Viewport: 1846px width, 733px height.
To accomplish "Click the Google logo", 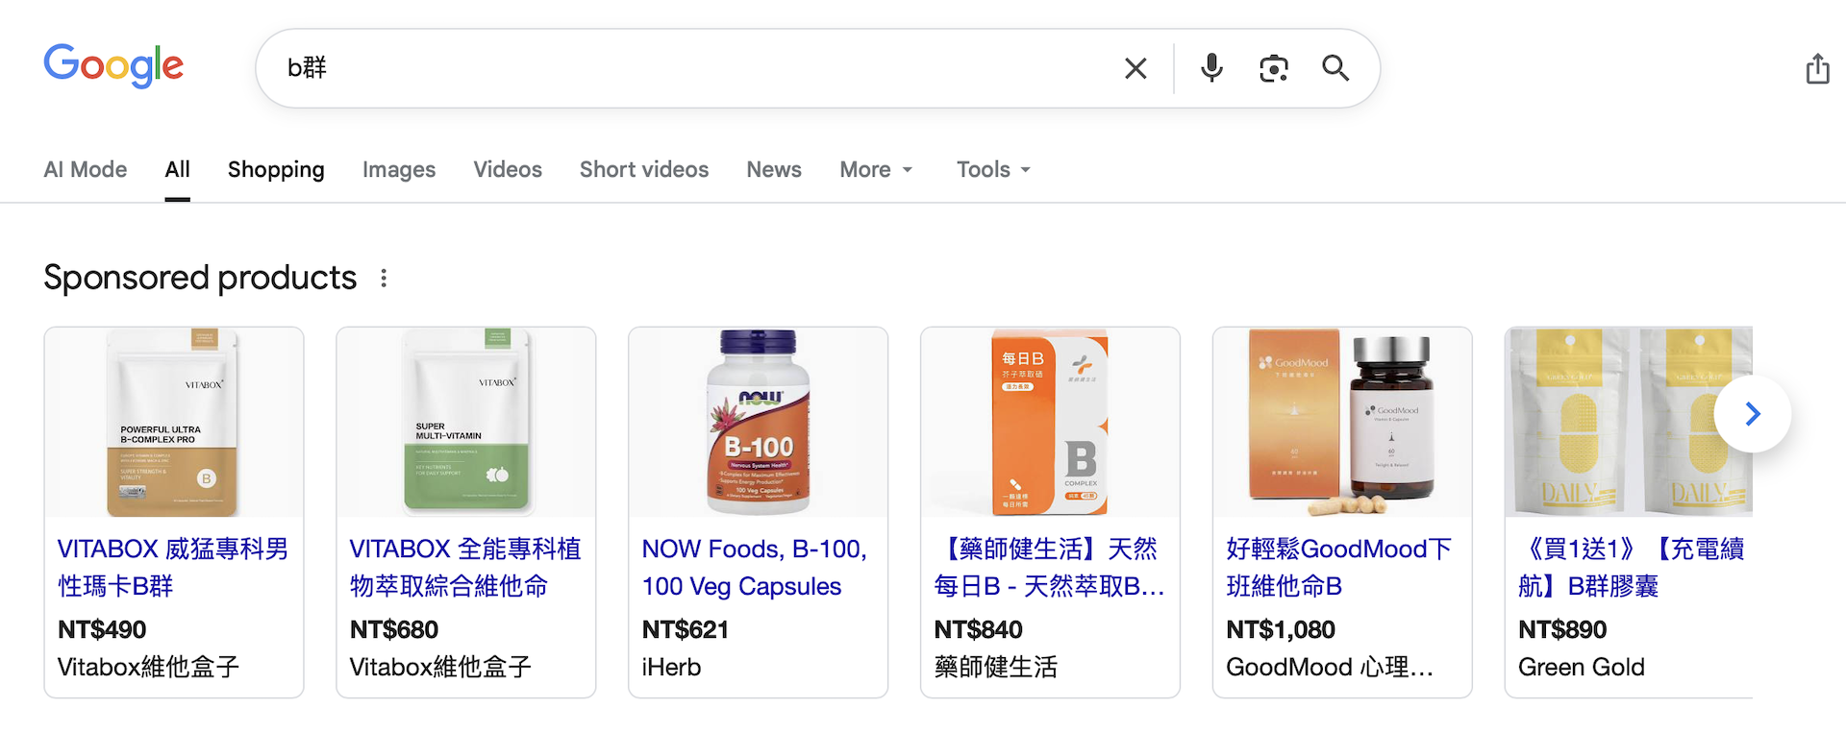I will 112,65.
